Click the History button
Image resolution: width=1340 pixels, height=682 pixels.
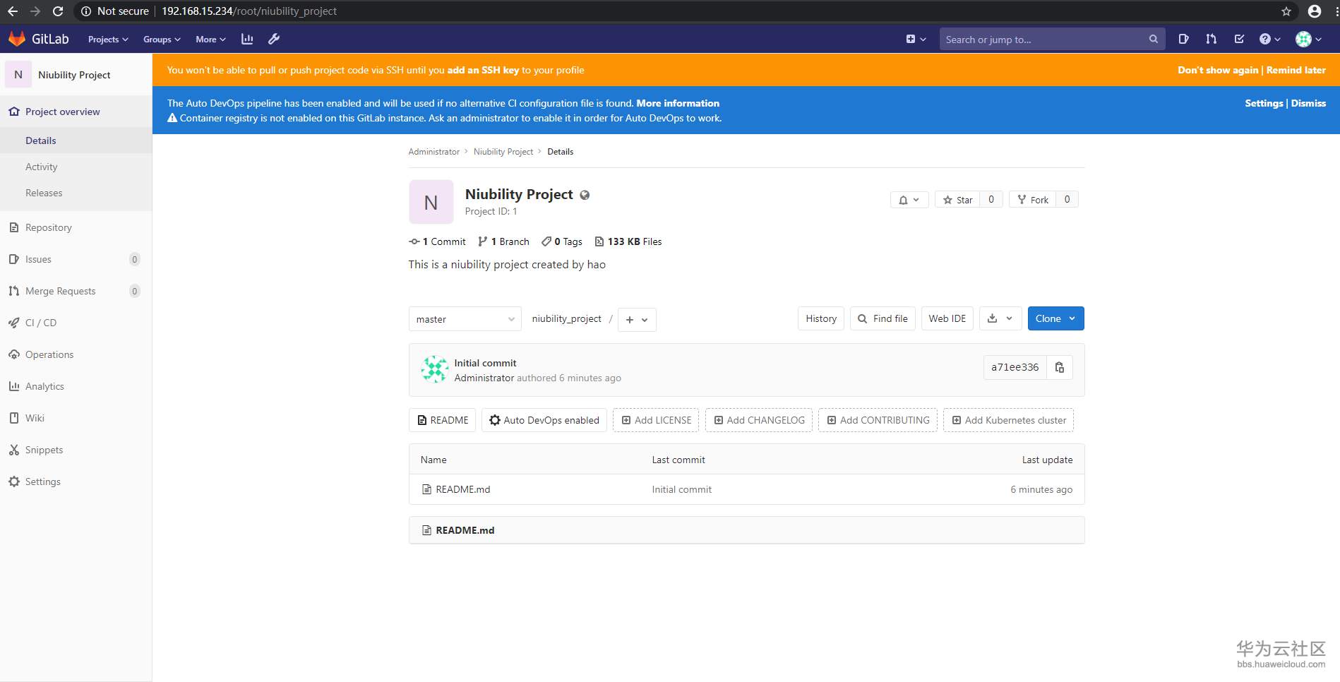[821, 318]
